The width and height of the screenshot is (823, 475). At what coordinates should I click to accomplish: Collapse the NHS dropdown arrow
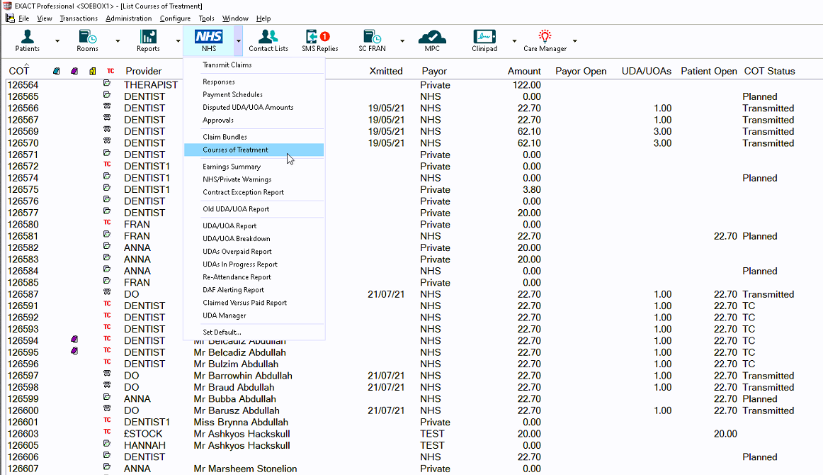pos(238,41)
